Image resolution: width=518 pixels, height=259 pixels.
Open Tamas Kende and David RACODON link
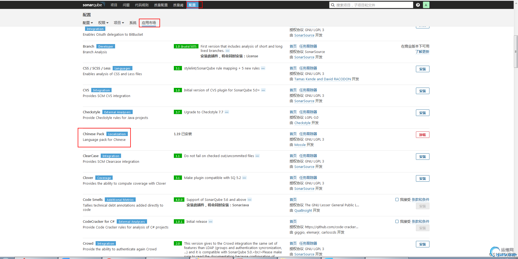click(322, 79)
